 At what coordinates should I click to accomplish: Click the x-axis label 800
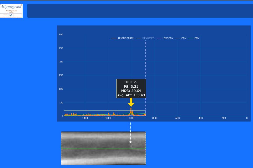point(154,118)
